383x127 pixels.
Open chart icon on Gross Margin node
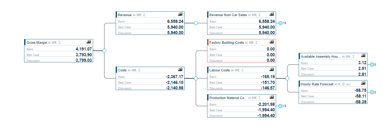click(89, 42)
